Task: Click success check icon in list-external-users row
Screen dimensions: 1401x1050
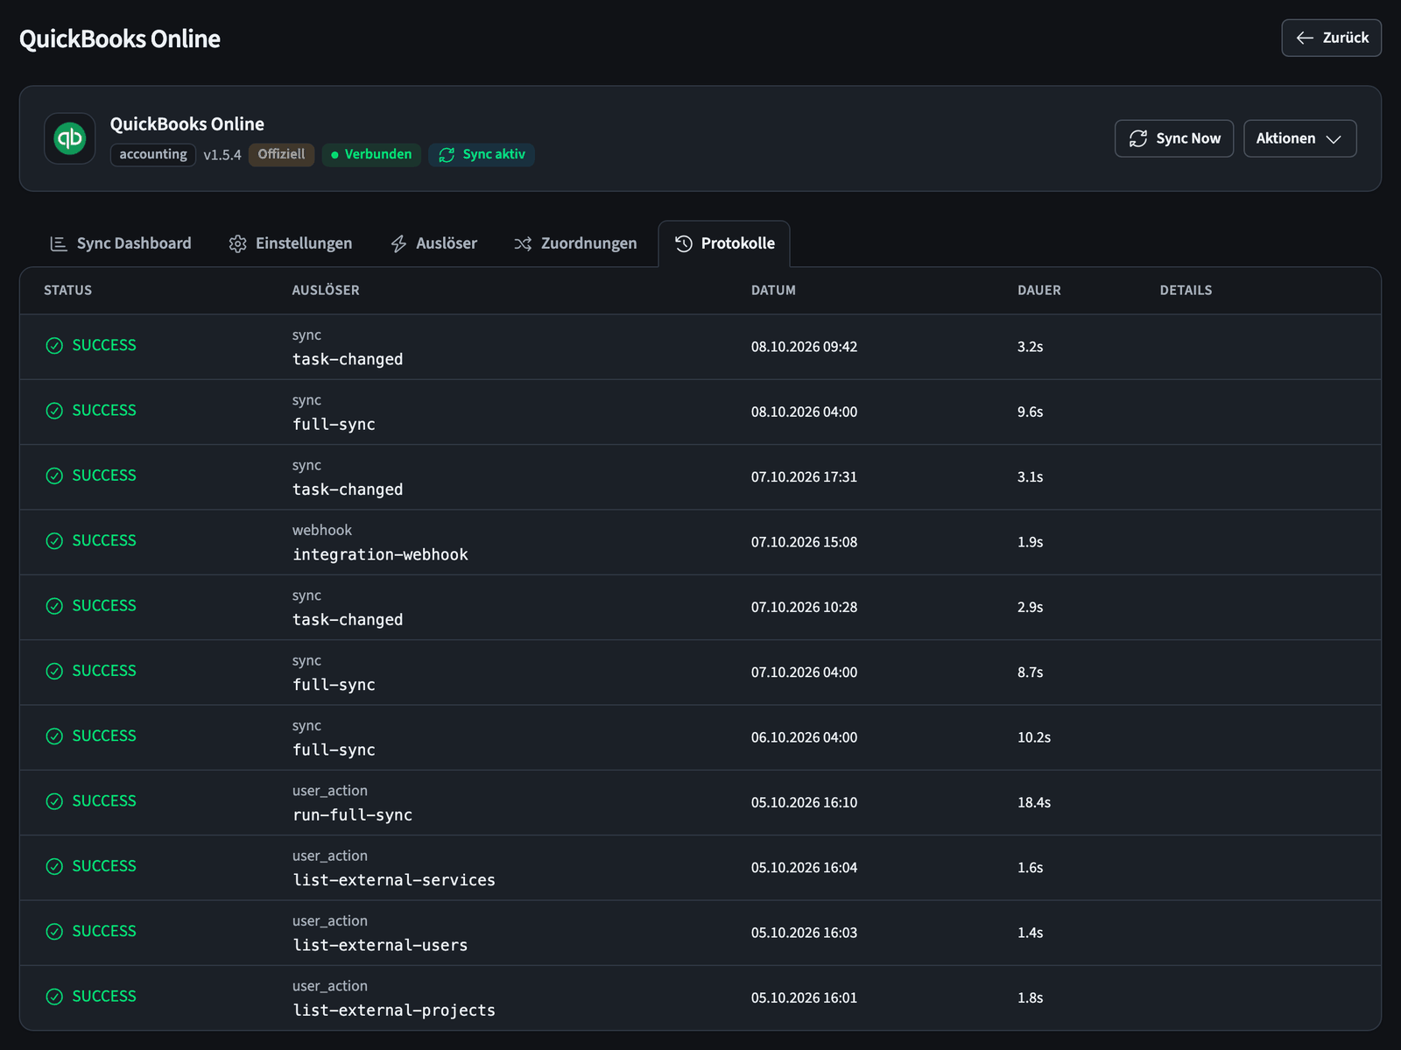Action: point(54,932)
